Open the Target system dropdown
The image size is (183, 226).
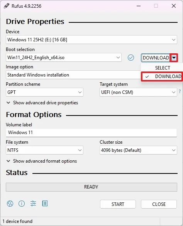[x=138, y=92]
